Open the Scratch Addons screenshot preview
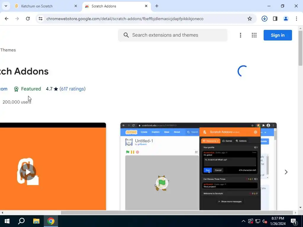This screenshot has width=303, height=227. click(x=199, y=166)
